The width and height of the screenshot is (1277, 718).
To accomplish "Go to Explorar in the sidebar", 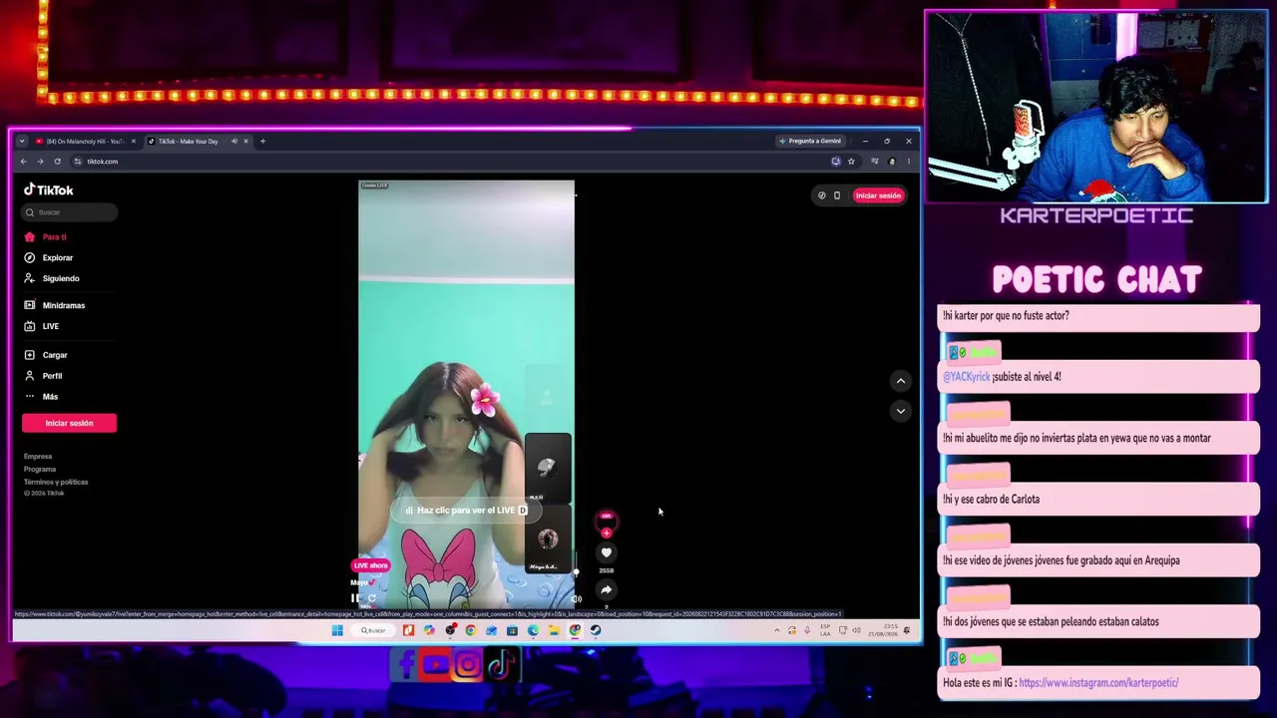I will point(49,258).
